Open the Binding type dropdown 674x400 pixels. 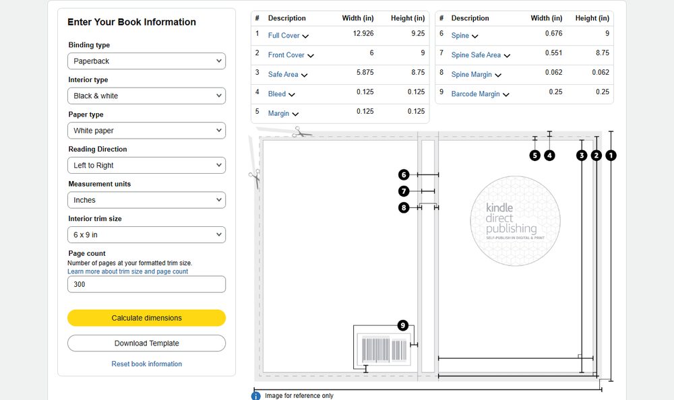[x=146, y=61]
